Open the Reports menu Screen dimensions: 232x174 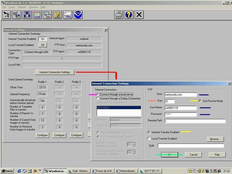[x=22, y=7]
